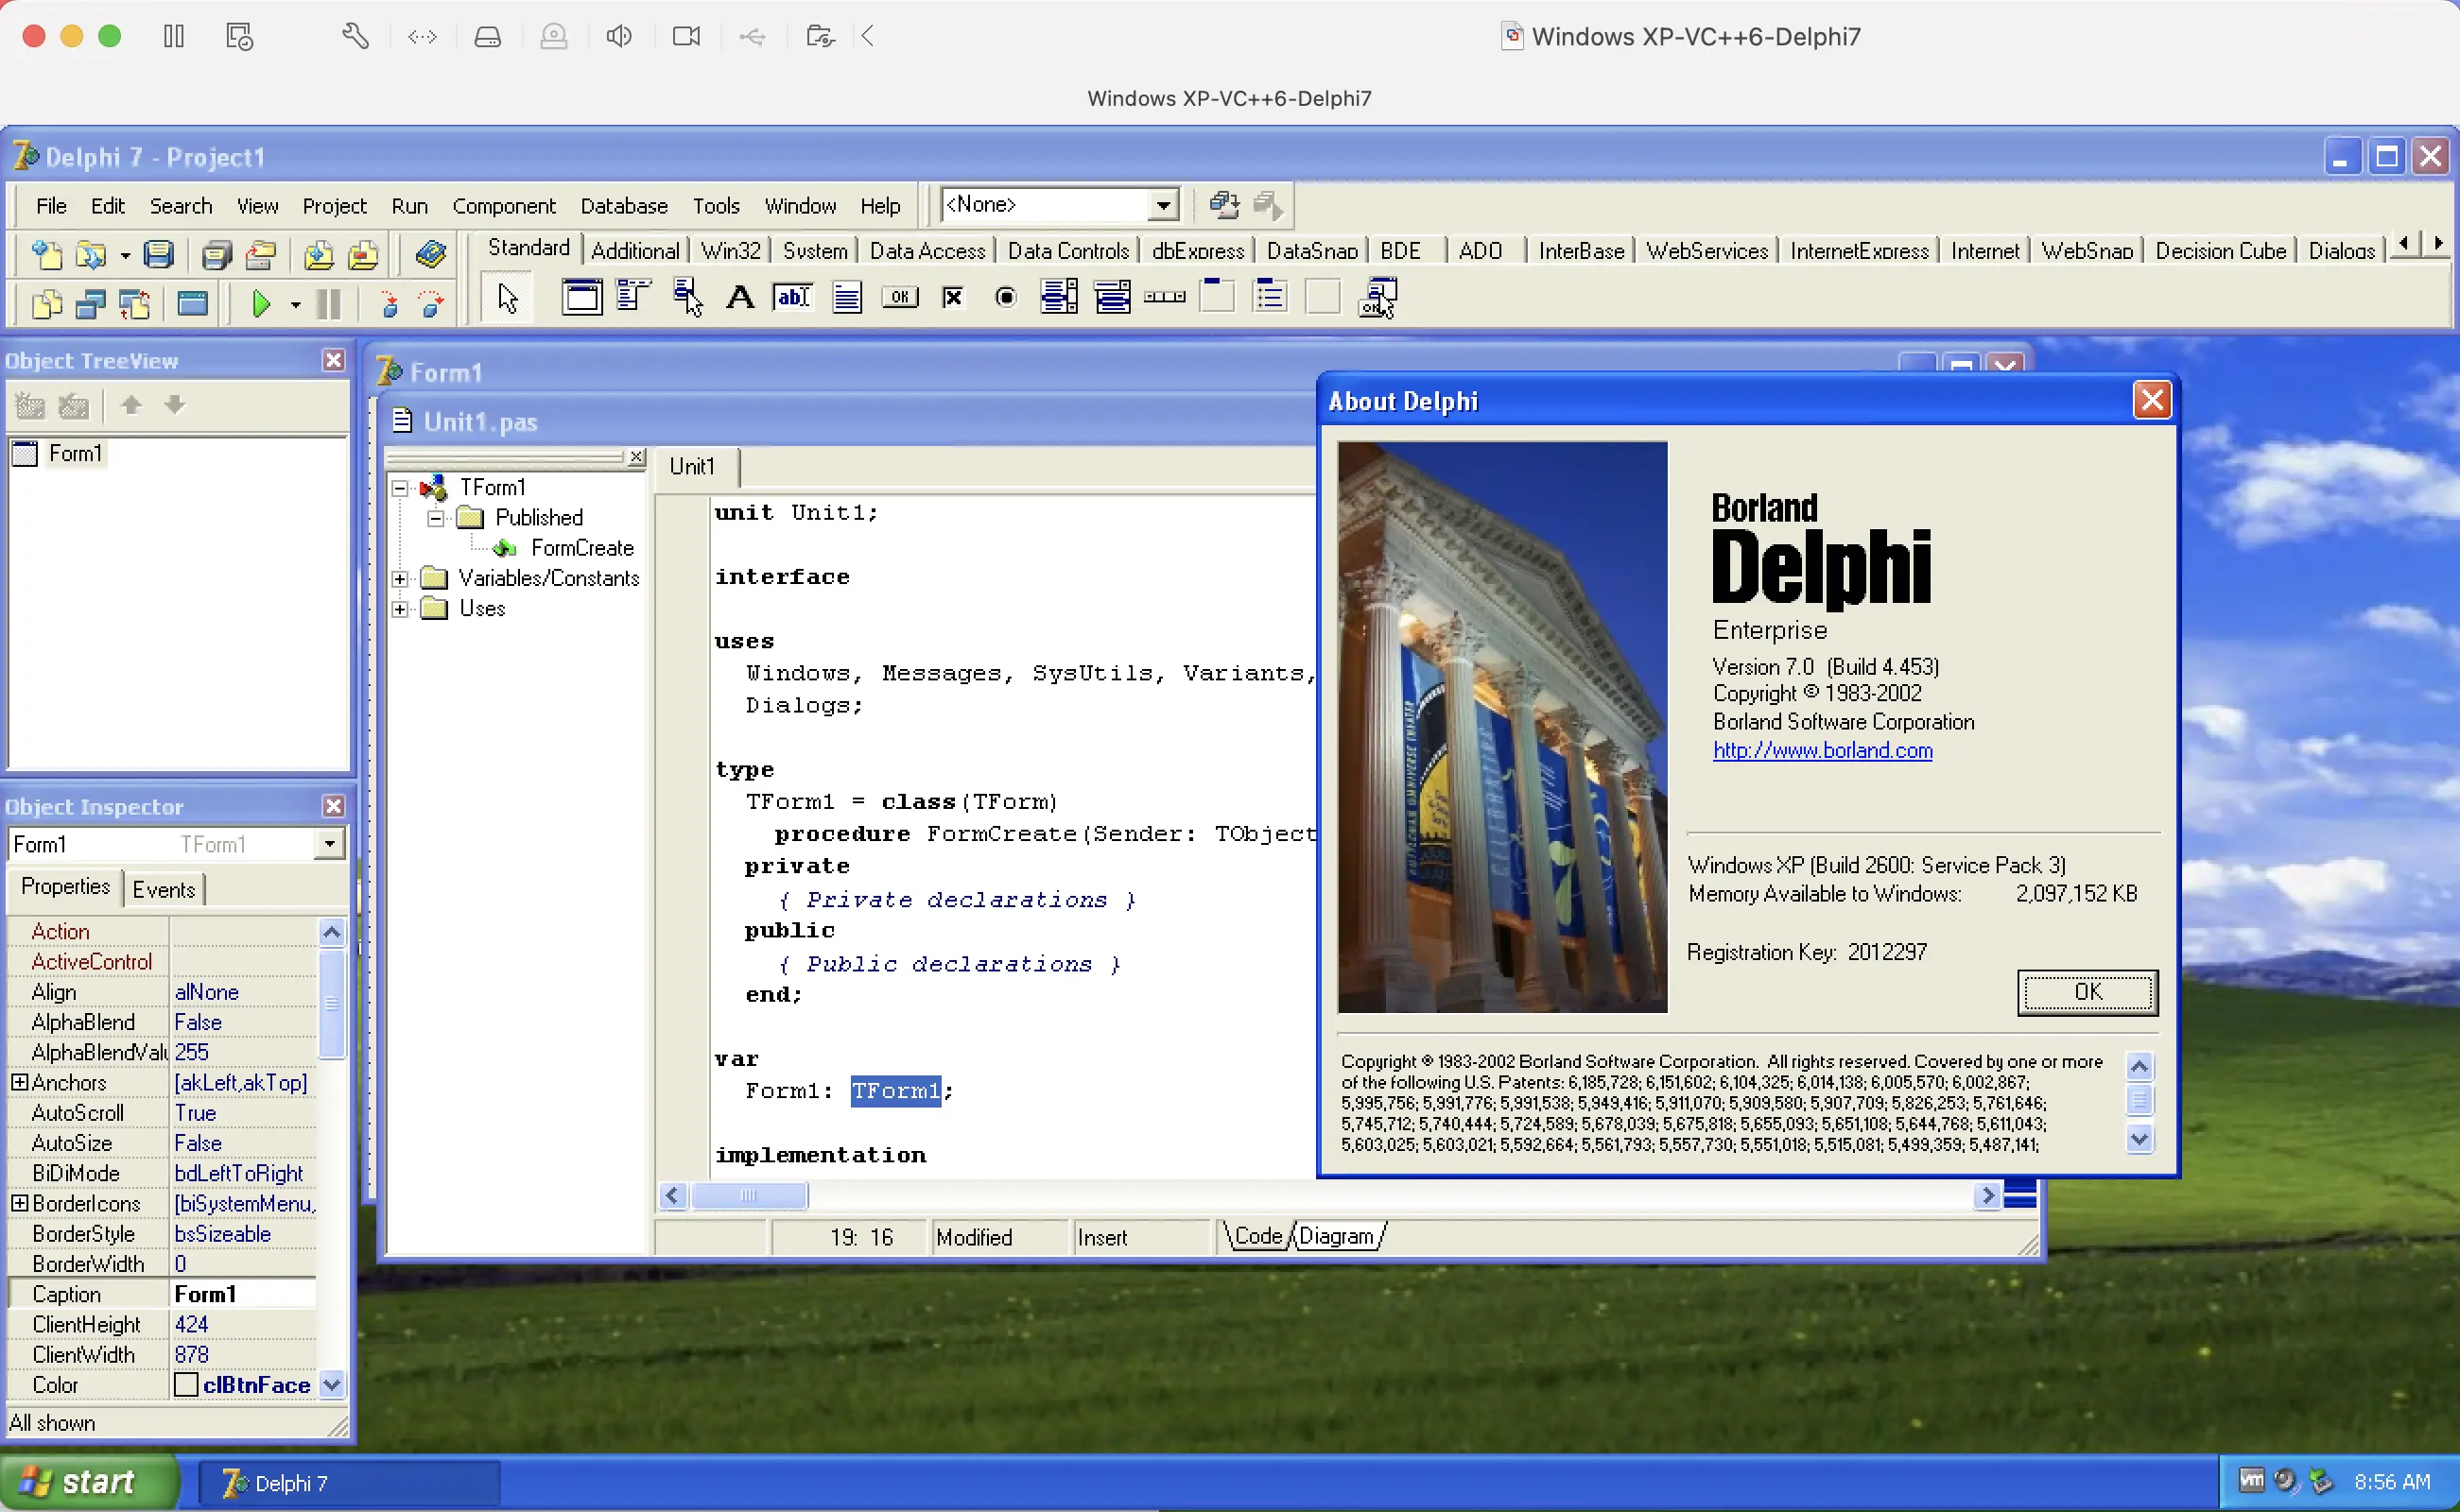The height and width of the screenshot is (1512, 2460).
Task: Click the View Unit icon
Action: click(47, 303)
